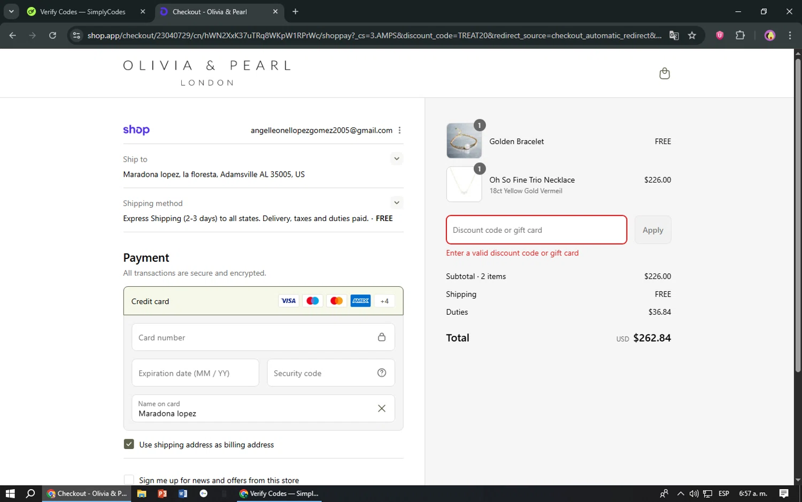Click the Total $262.84 amount
802x502 pixels.
pyautogui.click(x=652, y=338)
